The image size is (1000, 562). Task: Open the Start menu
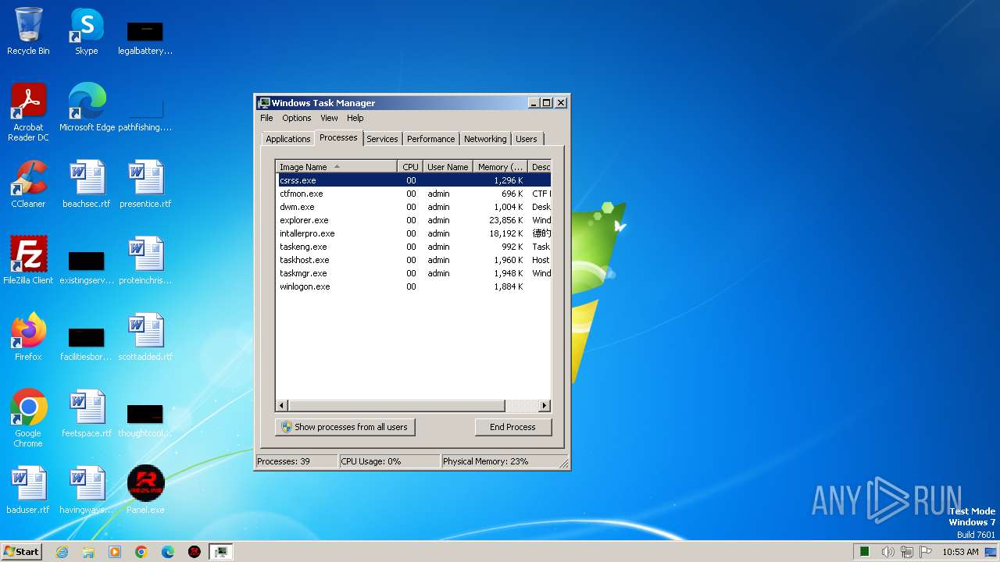(21, 552)
